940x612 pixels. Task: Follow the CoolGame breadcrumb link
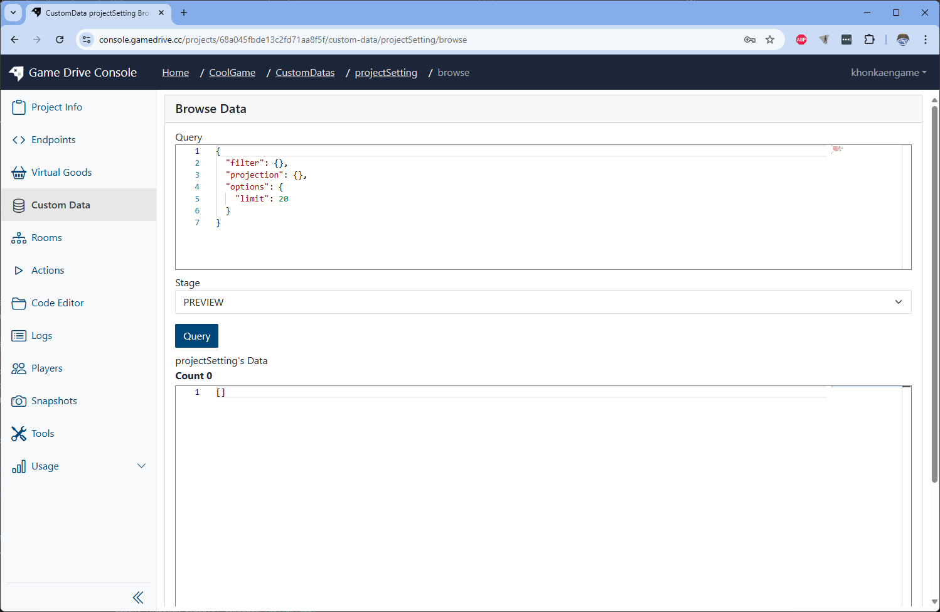click(232, 73)
